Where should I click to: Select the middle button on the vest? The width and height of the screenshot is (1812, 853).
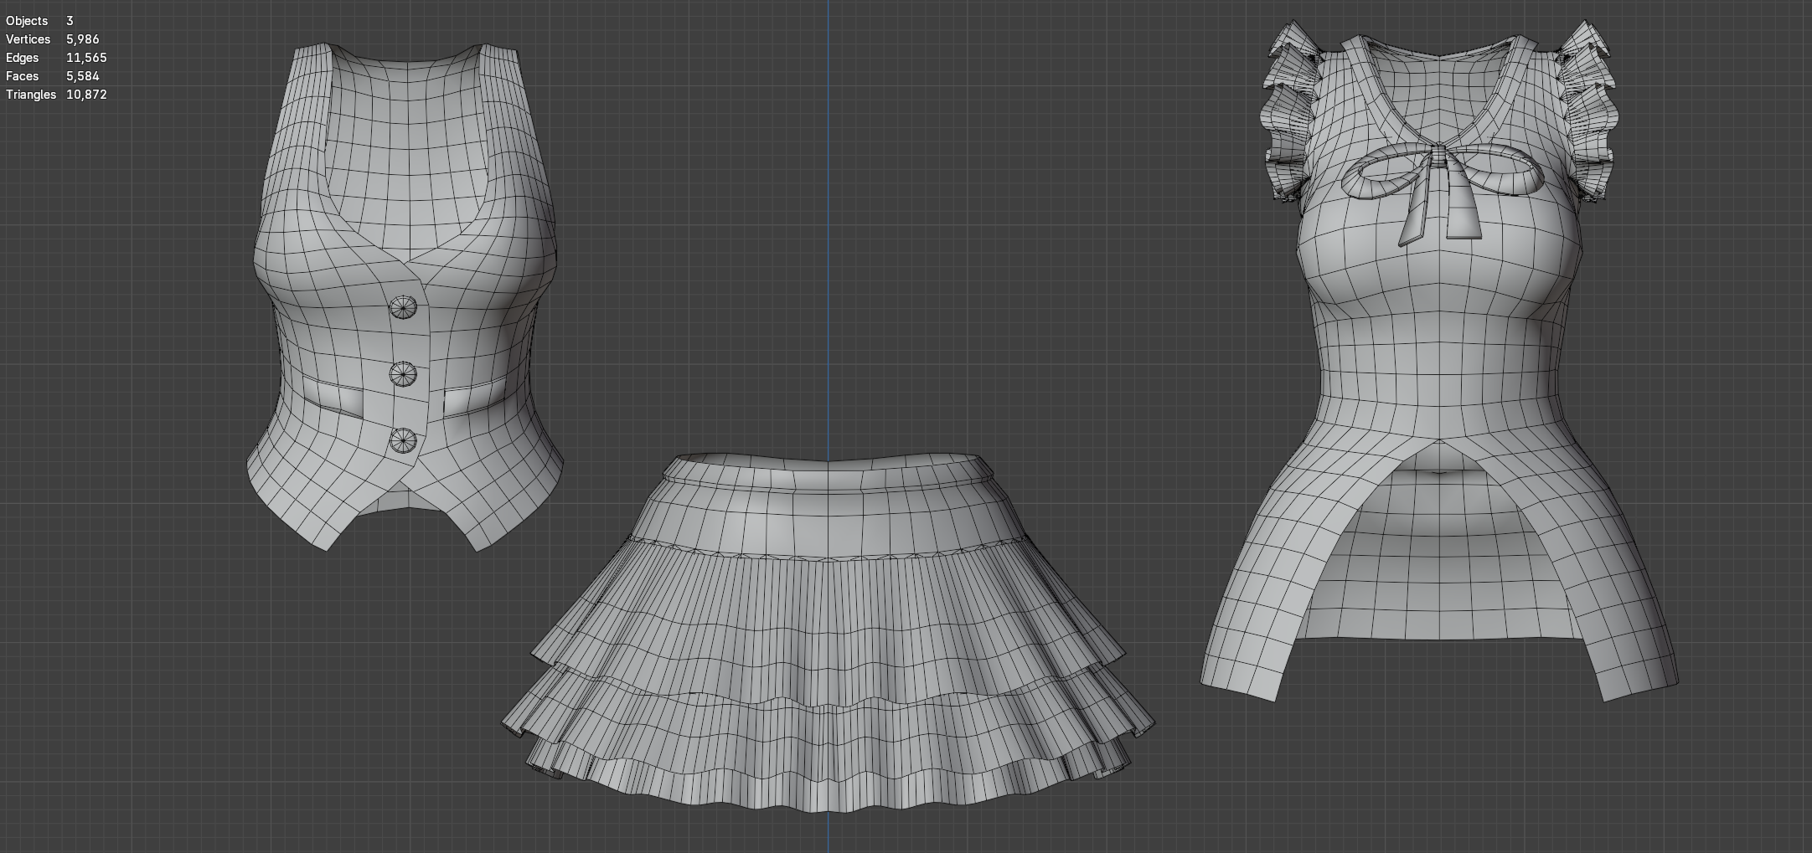pos(403,375)
